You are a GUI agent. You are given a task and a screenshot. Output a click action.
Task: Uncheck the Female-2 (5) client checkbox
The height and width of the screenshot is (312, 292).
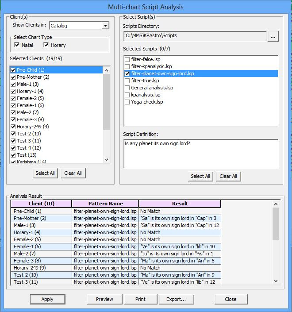(13, 98)
